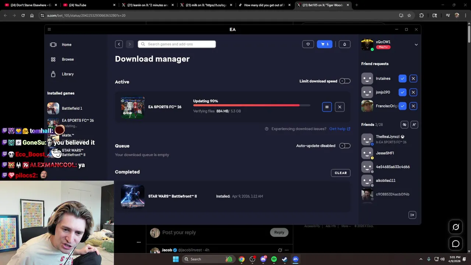Open Steam from the taskbar
Screen dimensions: 471x265
tap(284, 259)
